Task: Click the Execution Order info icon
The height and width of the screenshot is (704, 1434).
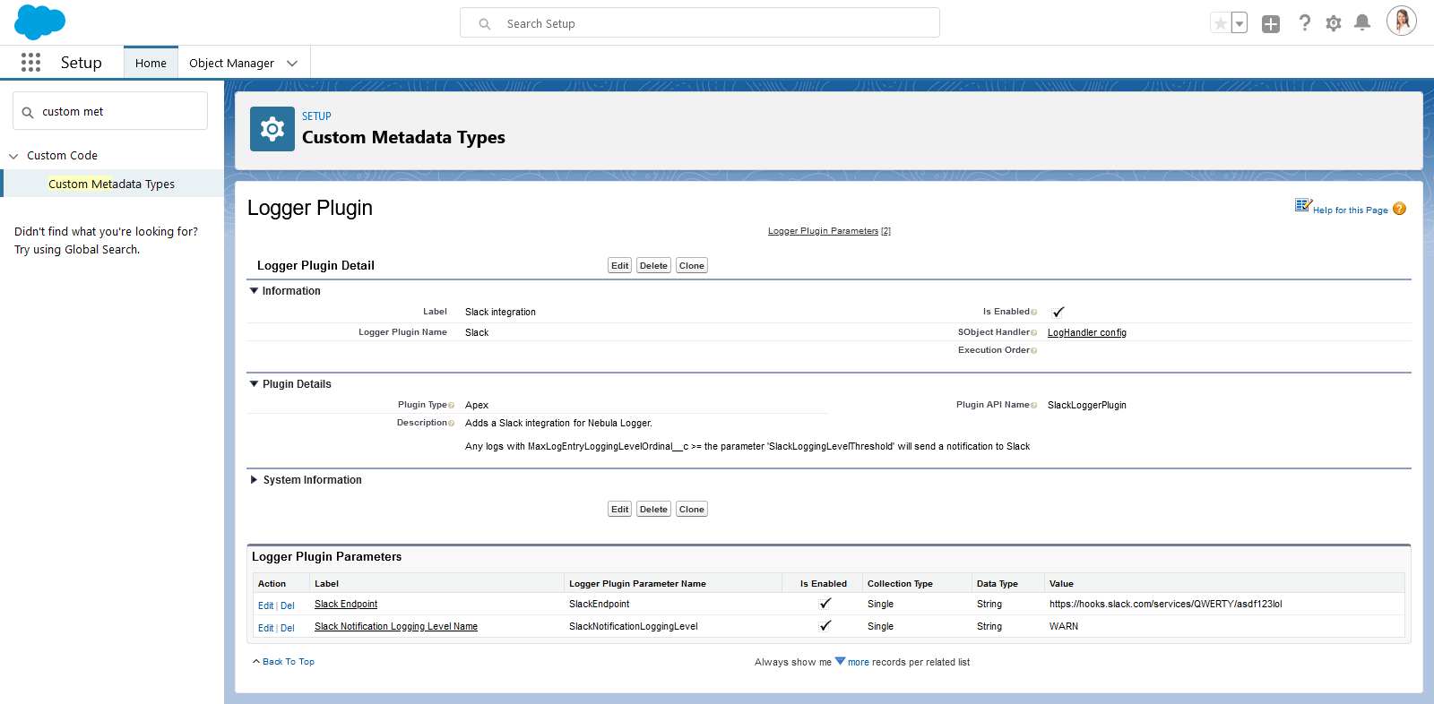Action: pos(1033,351)
